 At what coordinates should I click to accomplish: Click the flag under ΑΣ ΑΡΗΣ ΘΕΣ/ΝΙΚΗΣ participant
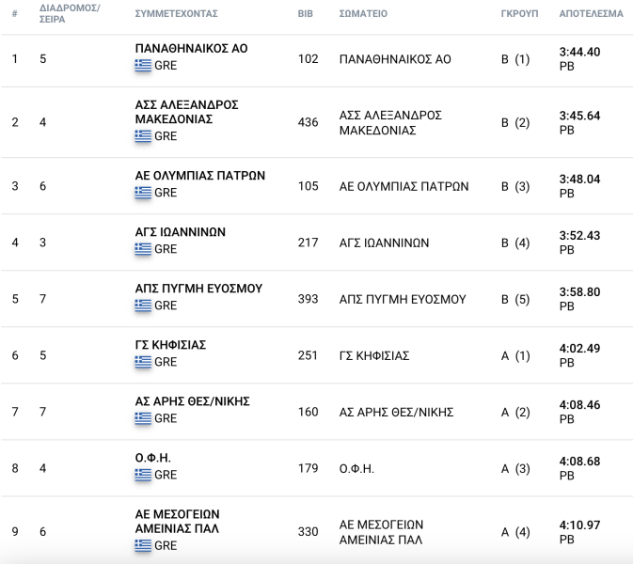(143, 418)
